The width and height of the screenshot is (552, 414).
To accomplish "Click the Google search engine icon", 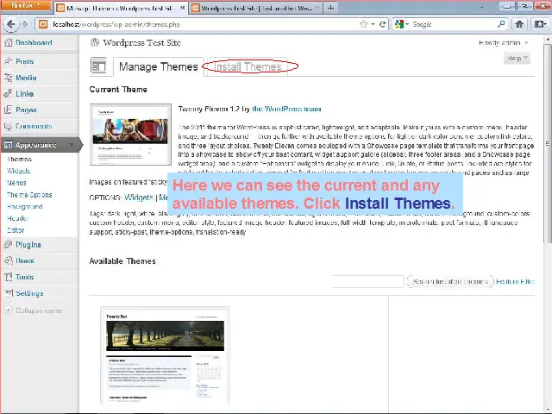I will pyautogui.click(x=399, y=24).
